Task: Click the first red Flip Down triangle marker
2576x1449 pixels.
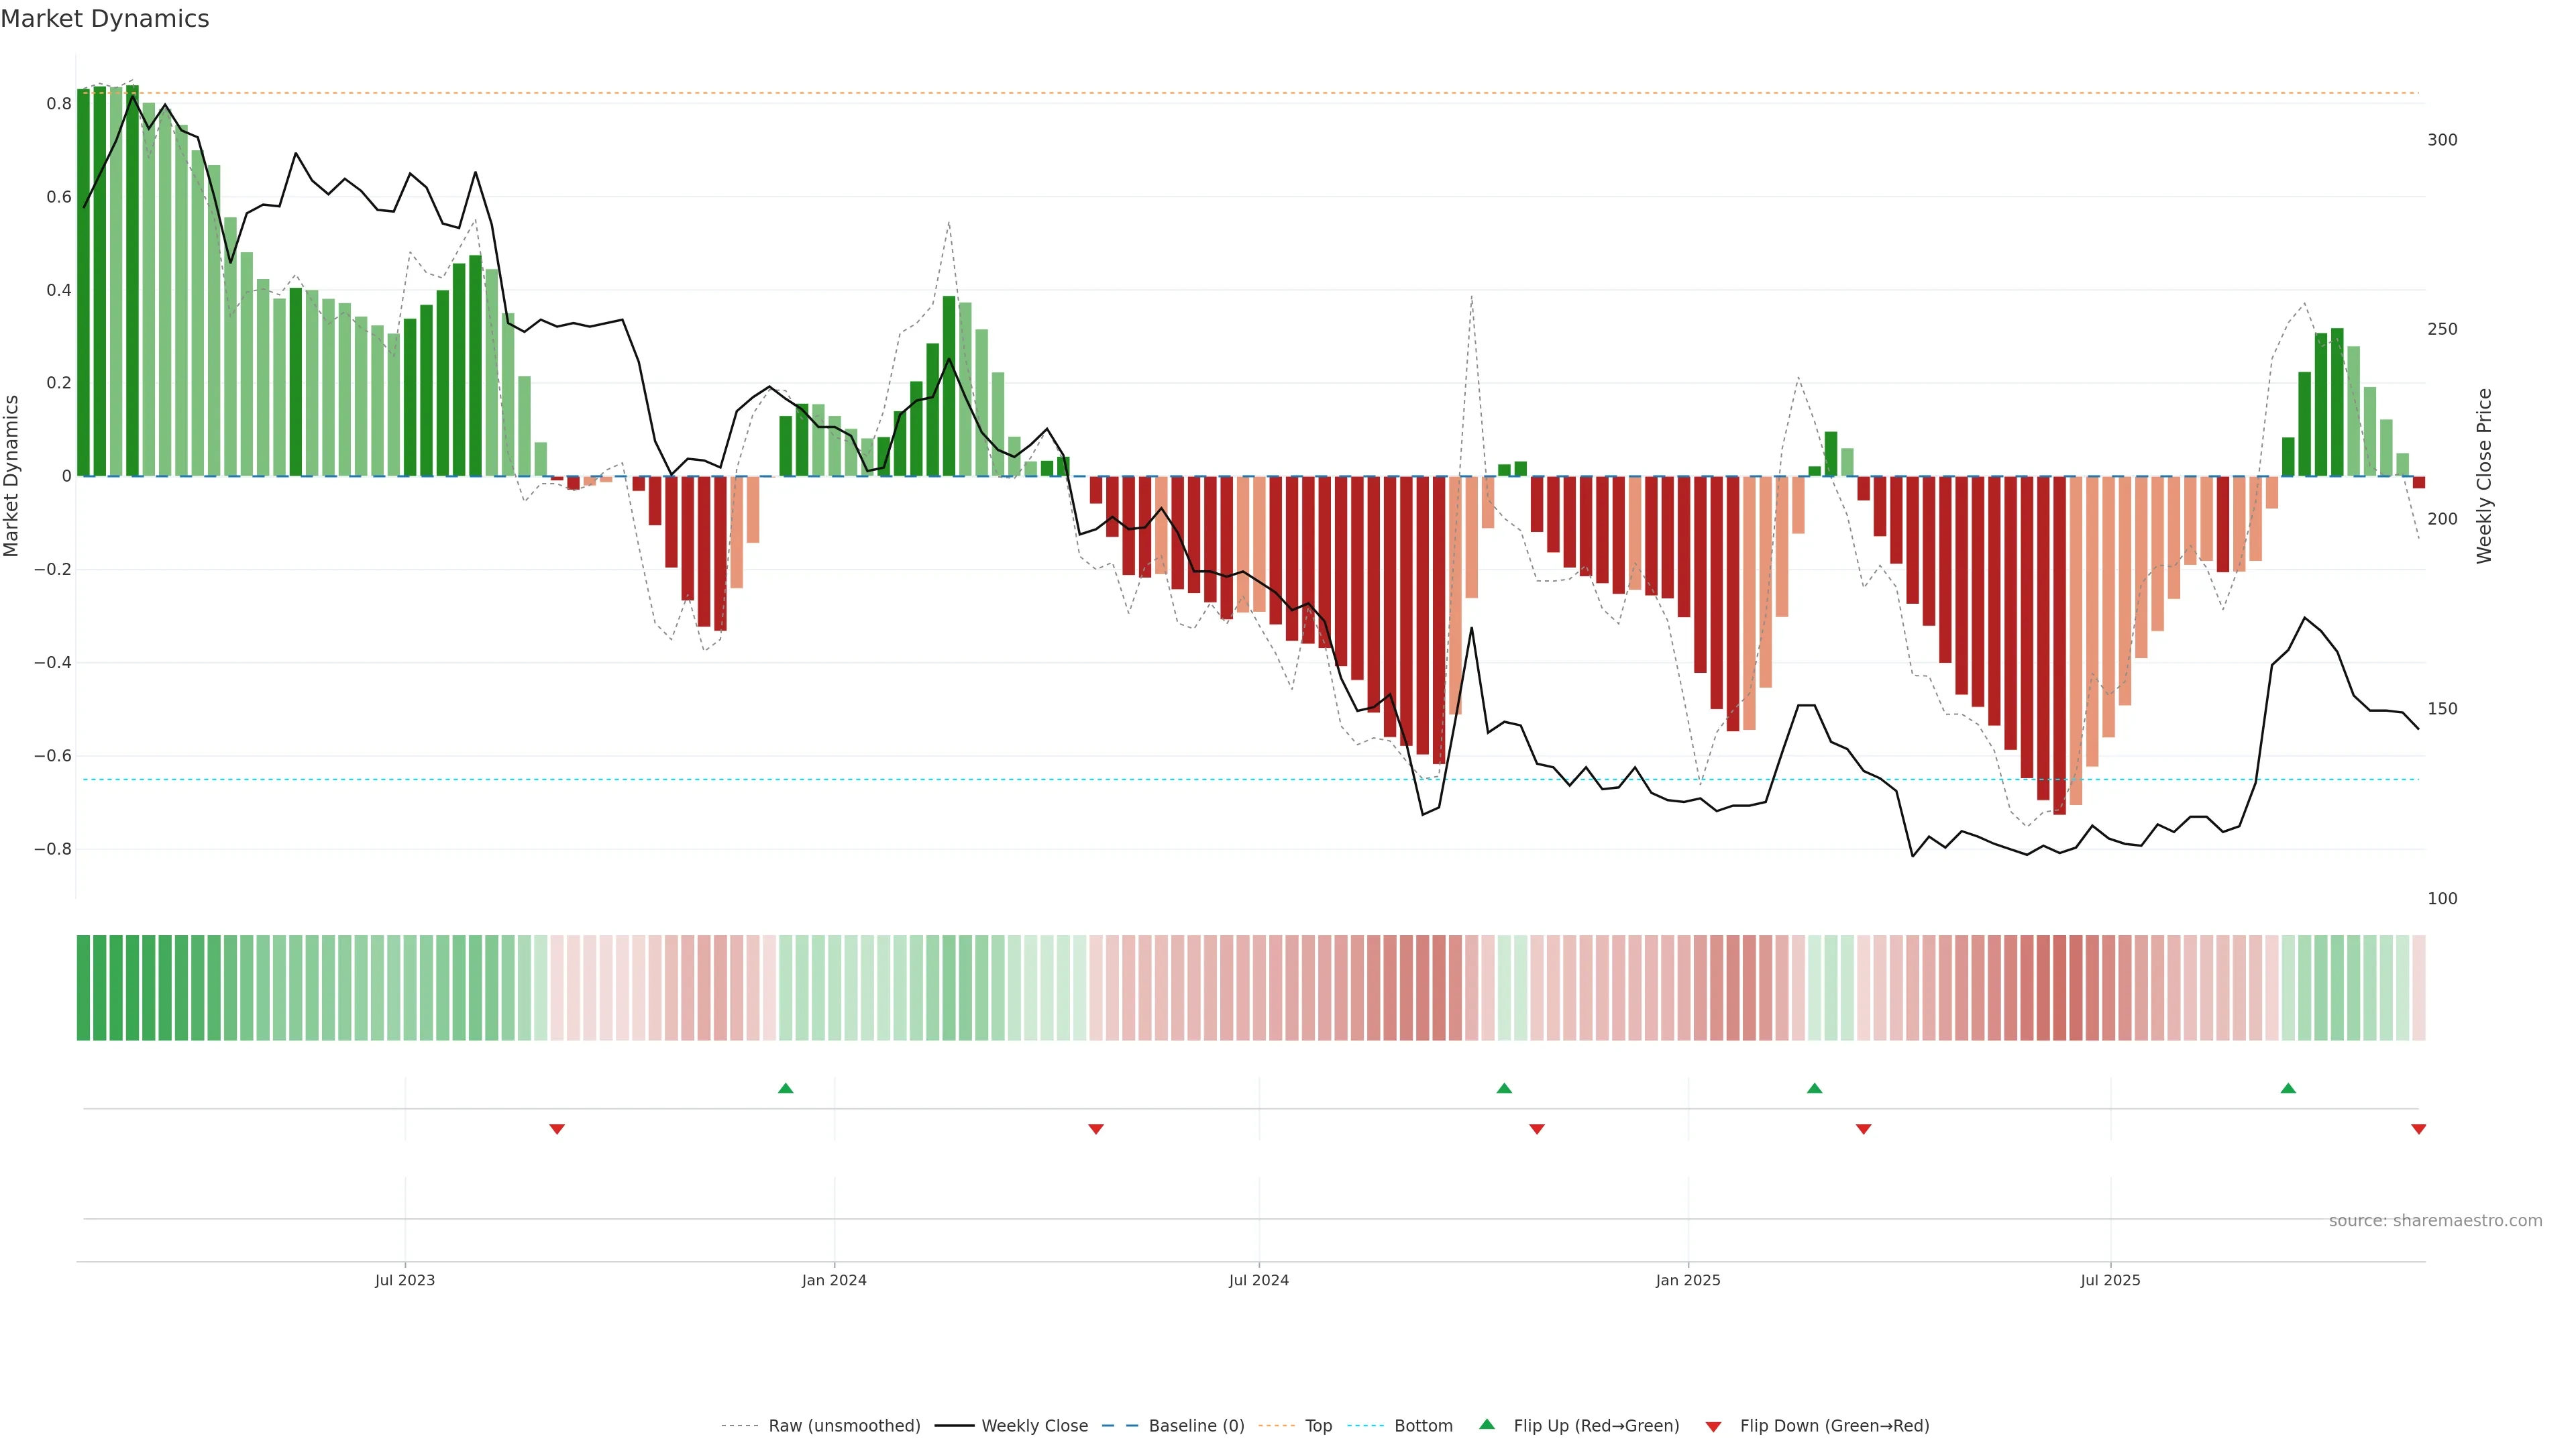Action: [x=557, y=1129]
